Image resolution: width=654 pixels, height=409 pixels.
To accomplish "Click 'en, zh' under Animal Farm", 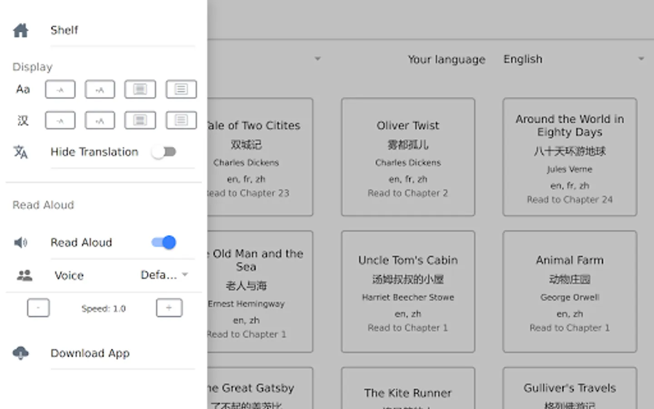I will click(570, 314).
